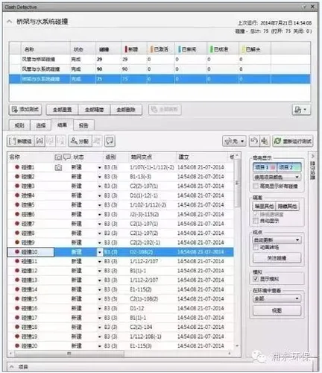The height and width of the screenshot is (373, 322).
Task: Collapse the Display Settings side panel arrow
Action: click(313, 156)
